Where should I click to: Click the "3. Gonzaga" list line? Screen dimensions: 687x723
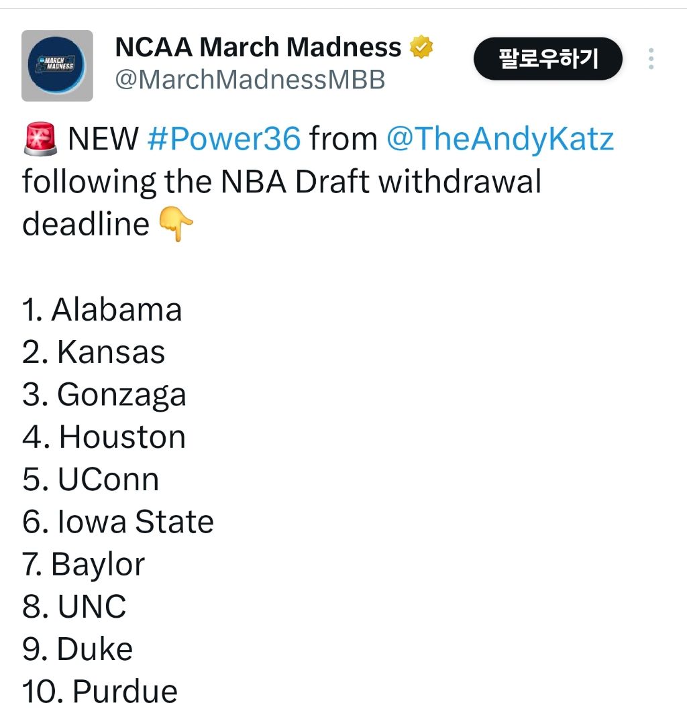coord(104,394)
